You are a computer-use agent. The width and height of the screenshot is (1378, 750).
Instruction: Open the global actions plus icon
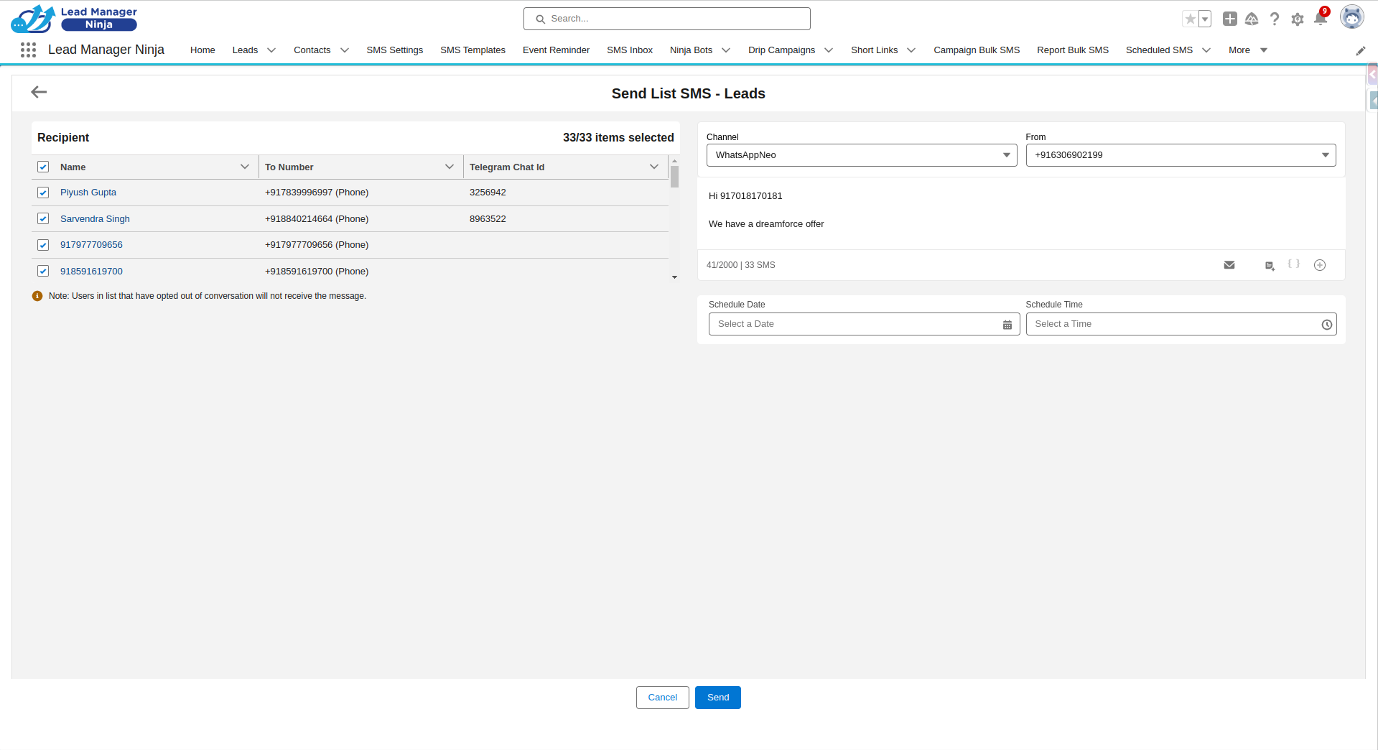(1229, 19)
